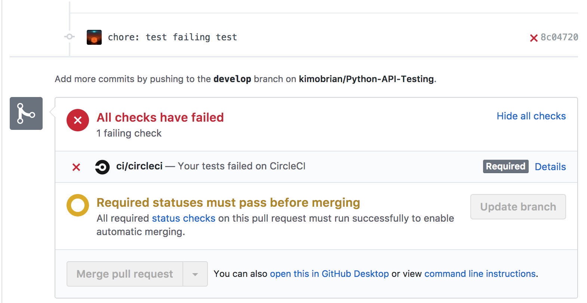Click the red X beside commit 8c04720
Image resolution: width=587 pixels, height=303 pixels.
(x=534, y=37)
